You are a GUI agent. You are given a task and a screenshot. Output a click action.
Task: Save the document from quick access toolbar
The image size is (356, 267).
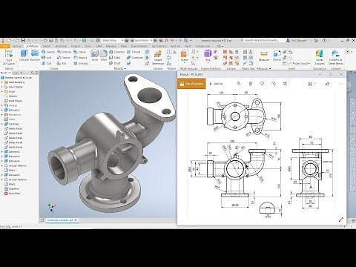[23, 40]
